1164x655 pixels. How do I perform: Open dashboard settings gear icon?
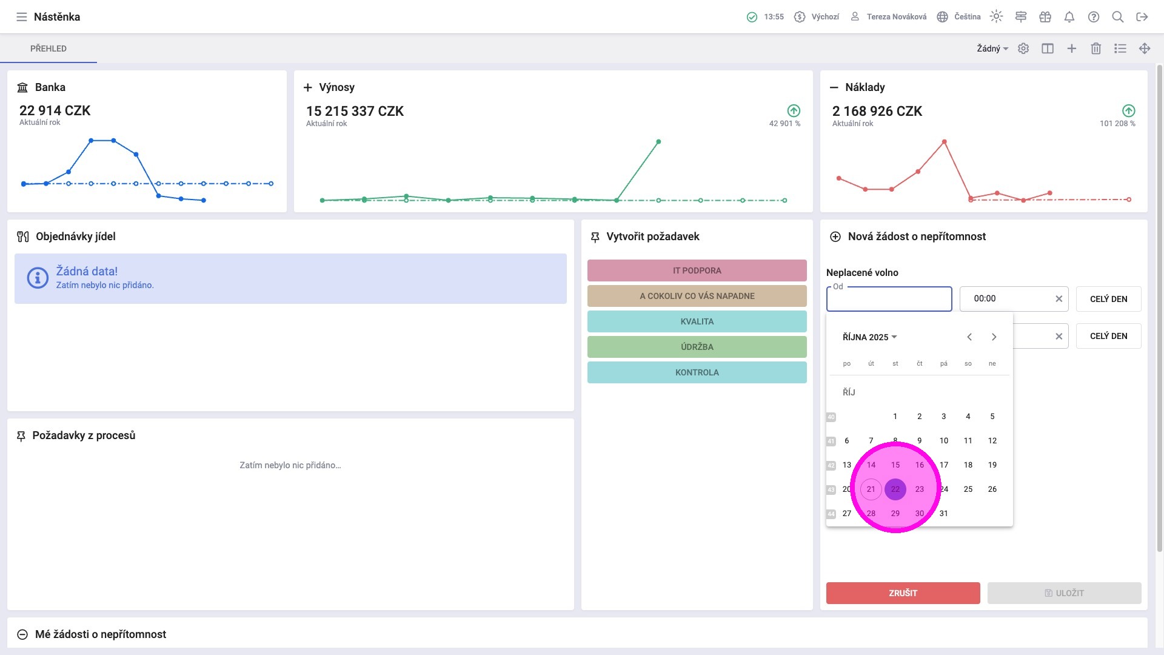(x=1023, y=49)
